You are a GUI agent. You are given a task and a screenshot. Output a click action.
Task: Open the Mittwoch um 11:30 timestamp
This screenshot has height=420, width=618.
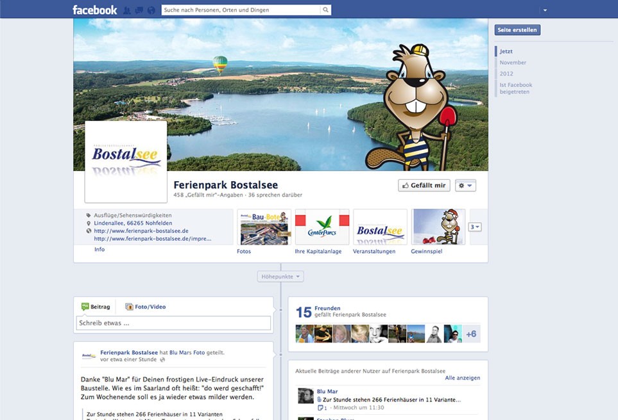click(359, 408)
